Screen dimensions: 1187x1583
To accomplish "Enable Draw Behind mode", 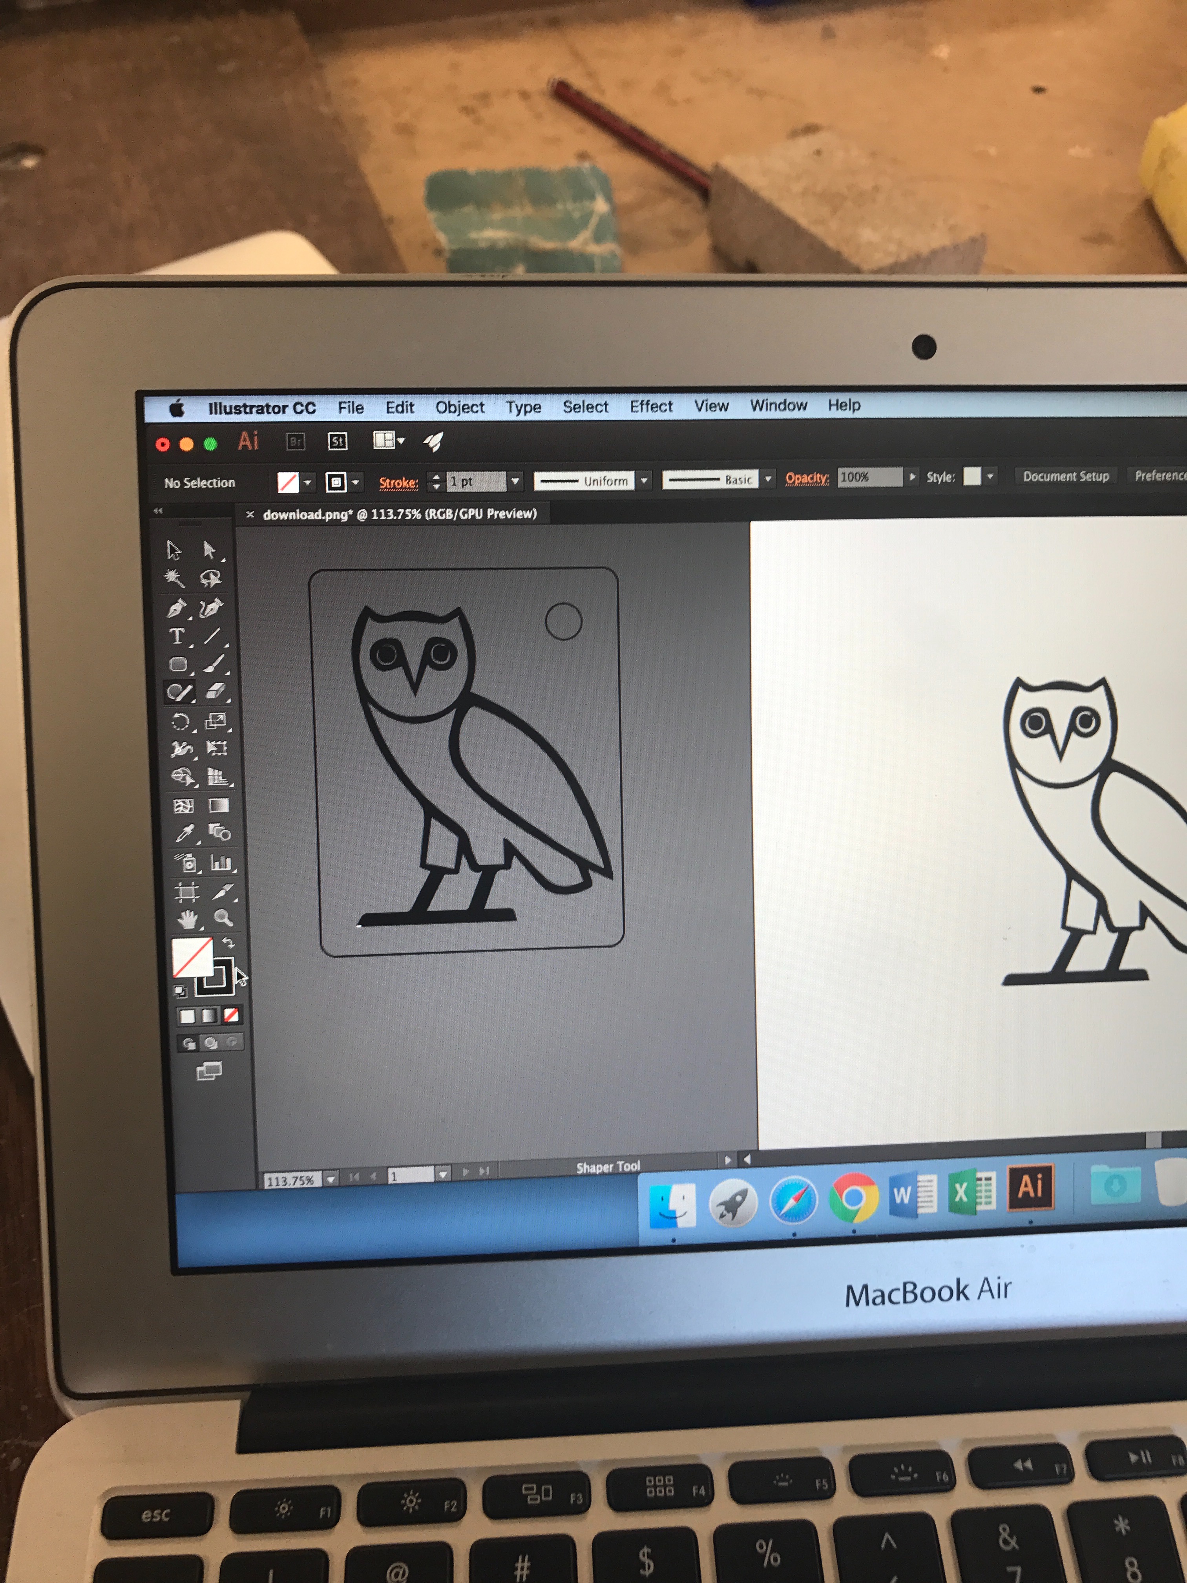I will click(210, 1043).
